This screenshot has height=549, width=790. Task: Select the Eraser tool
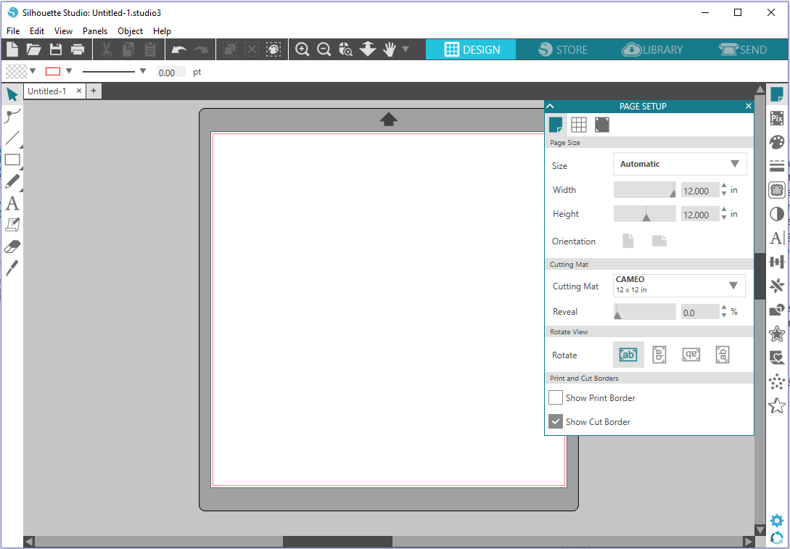coord(12,246)
